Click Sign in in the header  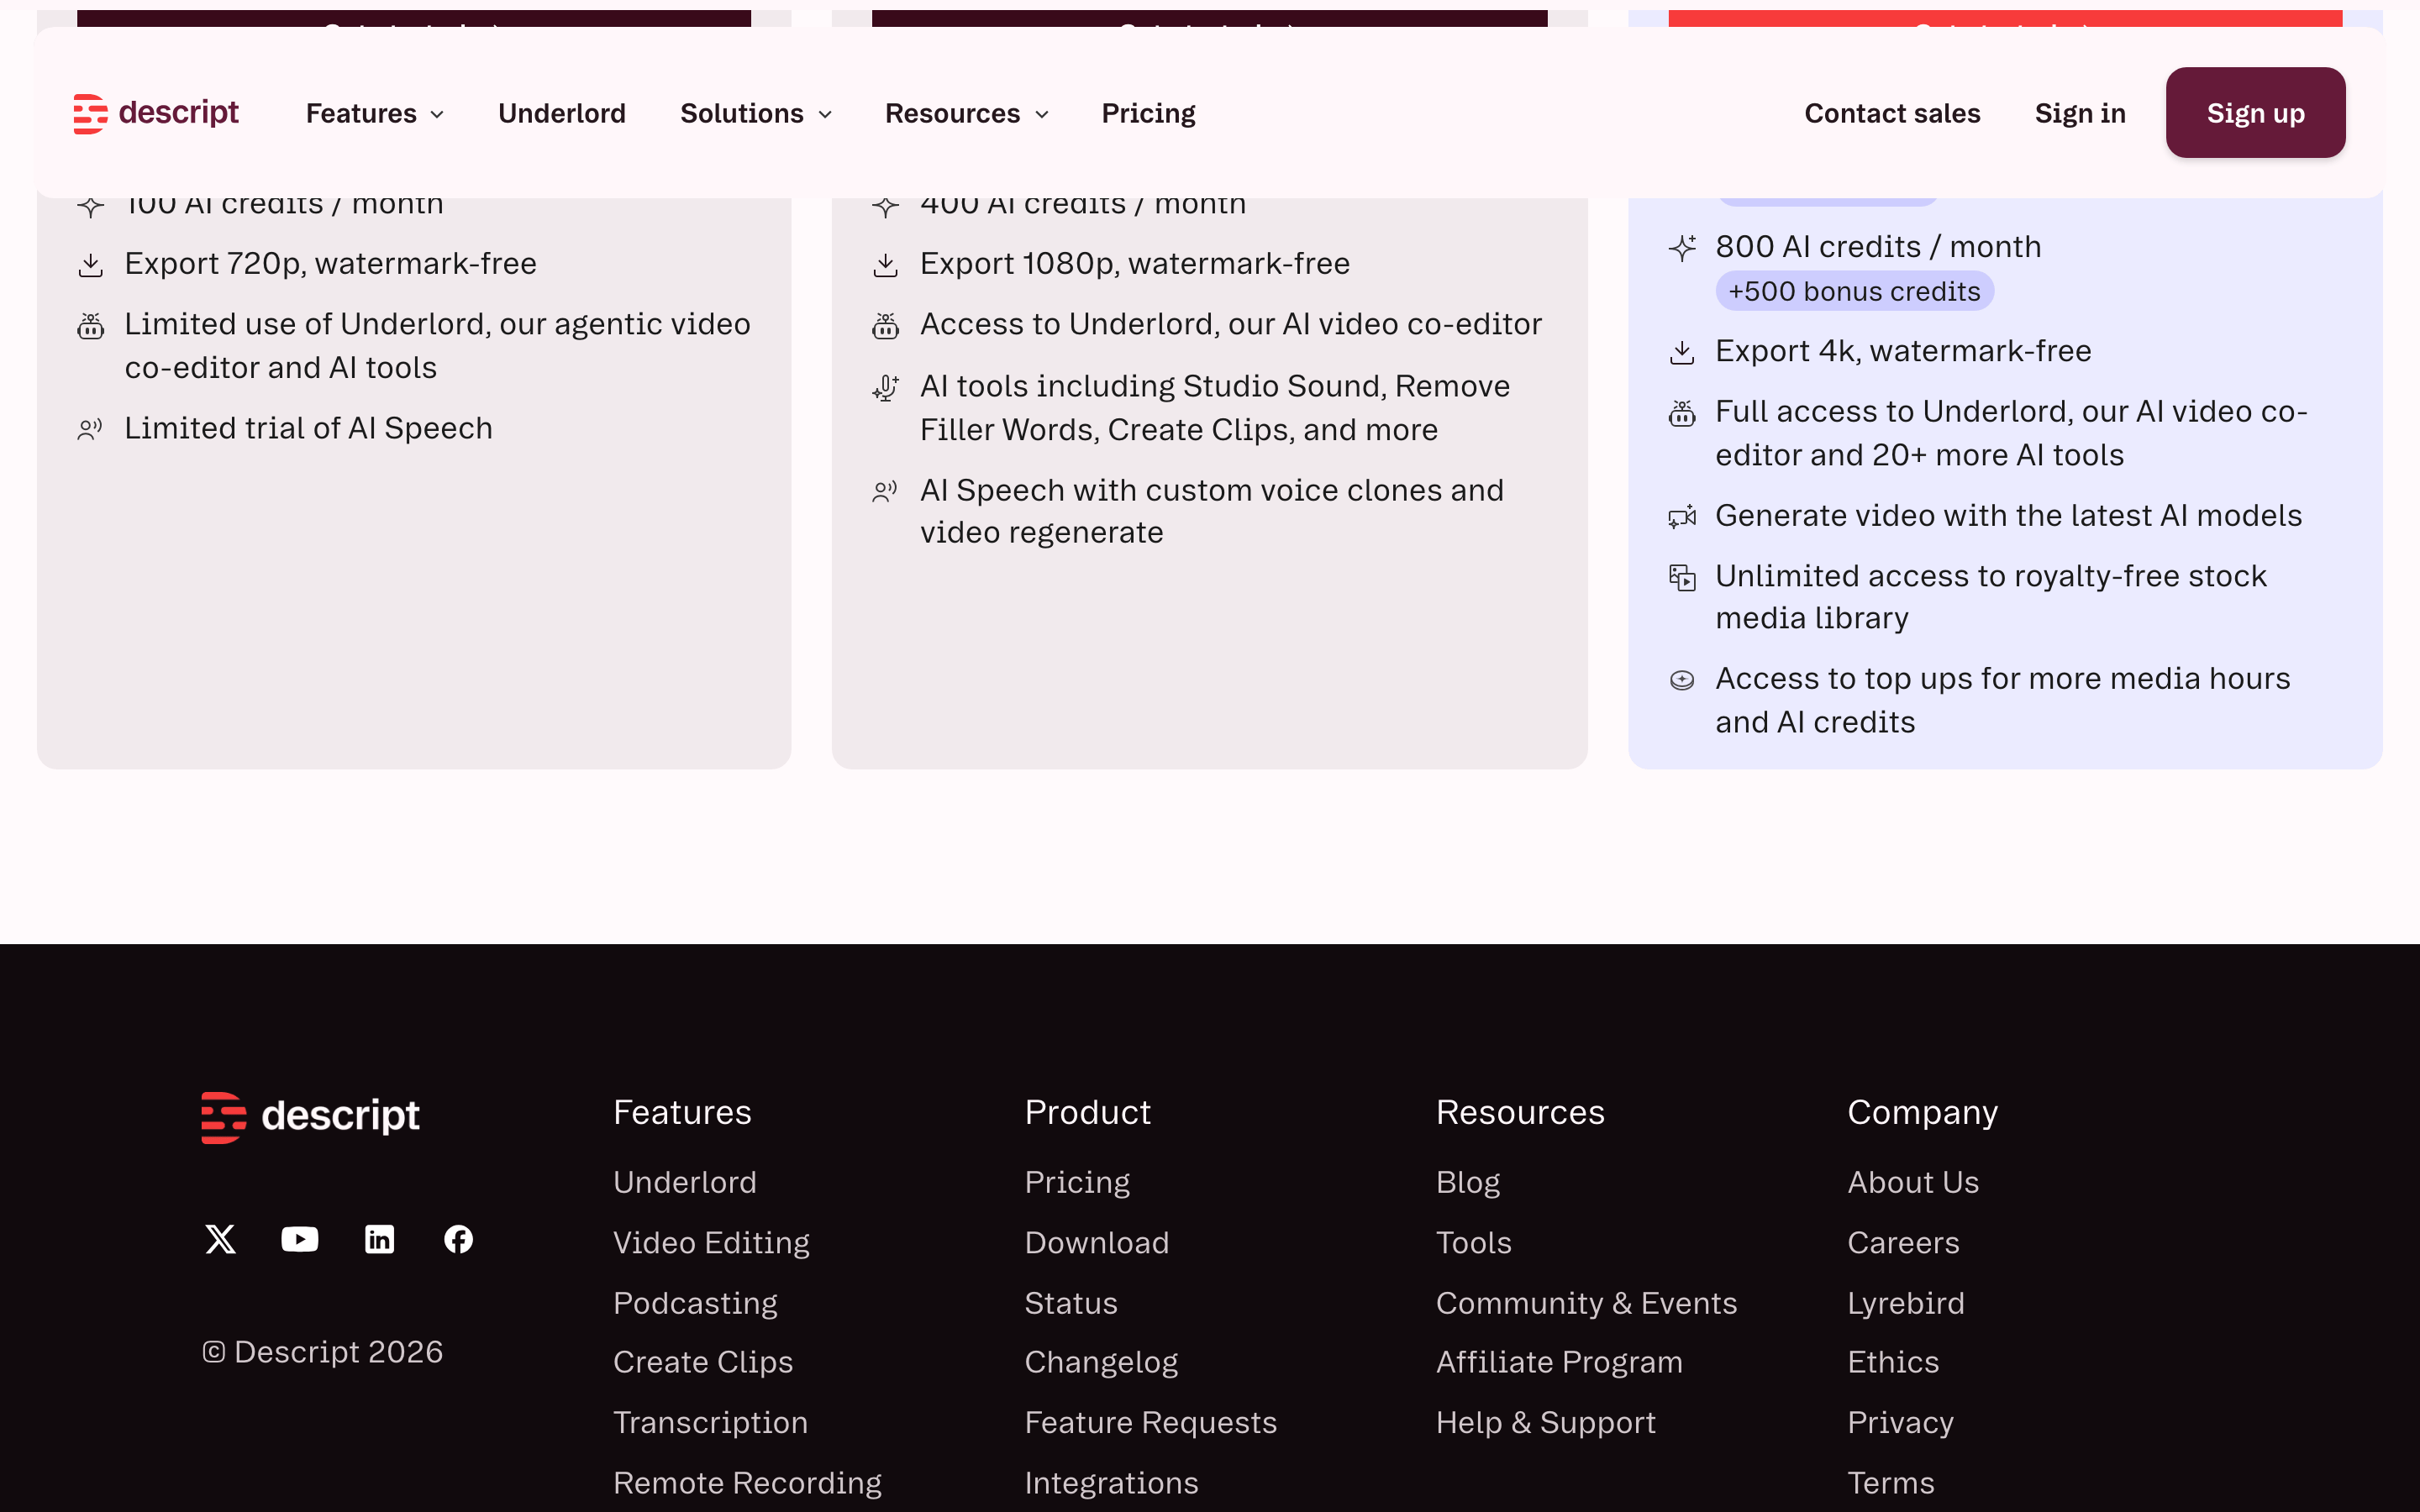[2080, 113]
